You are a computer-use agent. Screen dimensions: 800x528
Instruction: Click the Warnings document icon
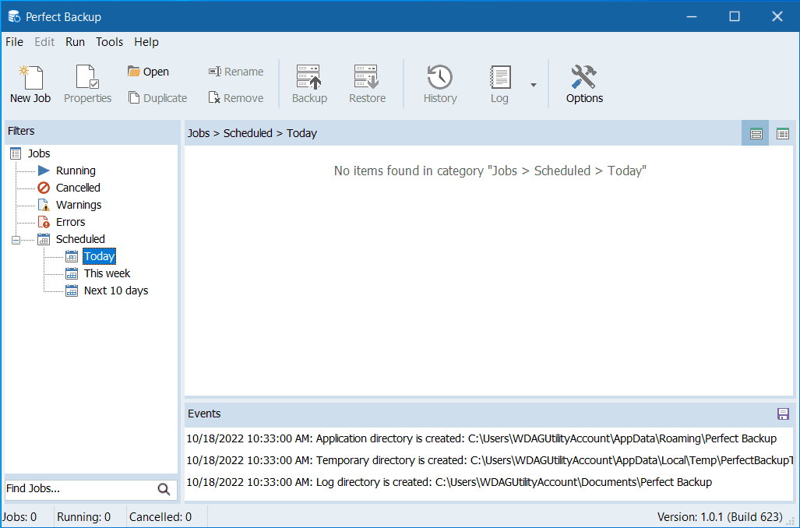(x=44, y=205)
